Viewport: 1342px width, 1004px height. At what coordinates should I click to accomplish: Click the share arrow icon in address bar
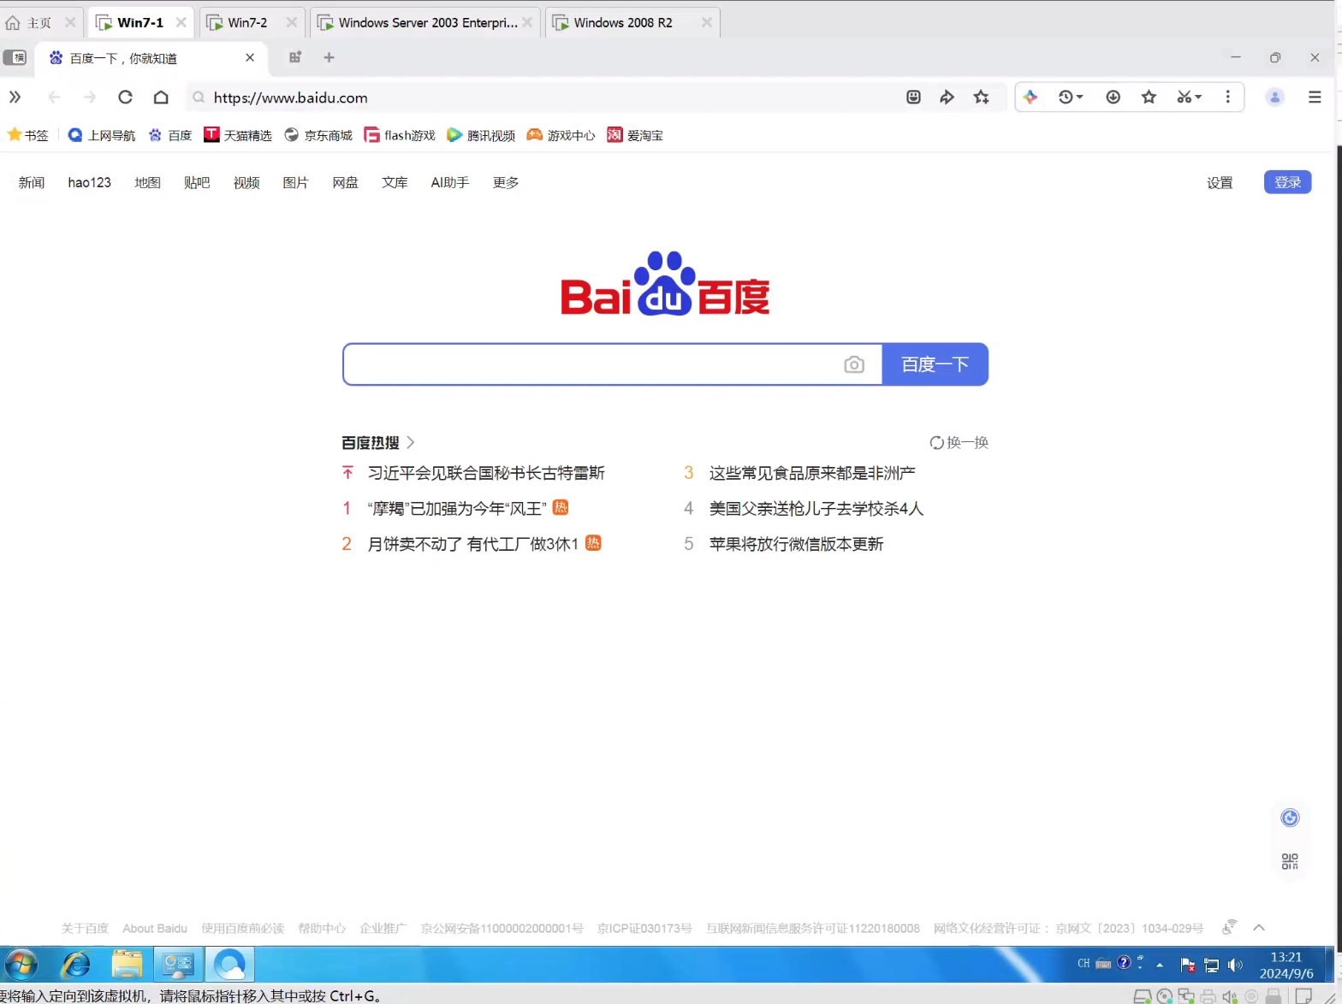pos(947,97)
